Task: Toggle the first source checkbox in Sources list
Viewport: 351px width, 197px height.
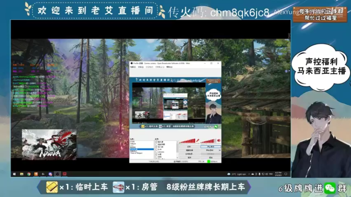Action: (x=156, y=142)
